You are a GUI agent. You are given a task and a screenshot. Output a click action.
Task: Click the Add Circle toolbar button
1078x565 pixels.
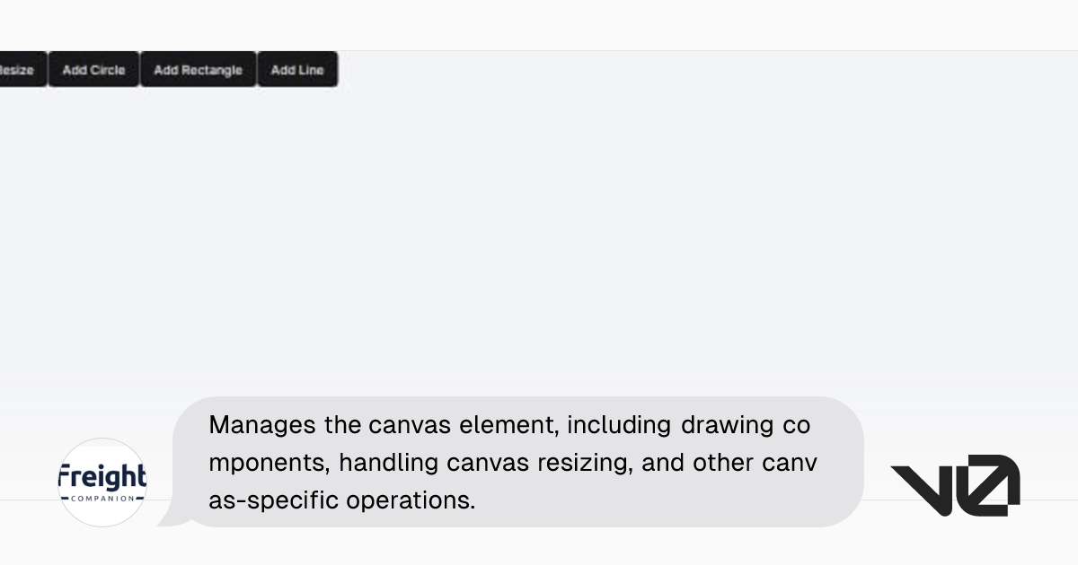[x=93, y=69]
